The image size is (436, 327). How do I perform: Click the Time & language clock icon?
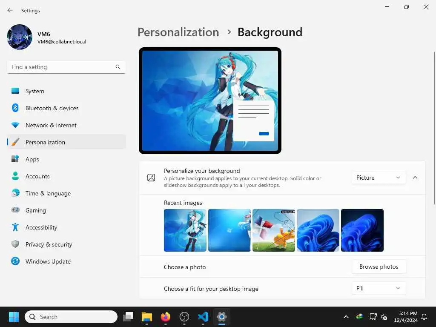(15, 193)
